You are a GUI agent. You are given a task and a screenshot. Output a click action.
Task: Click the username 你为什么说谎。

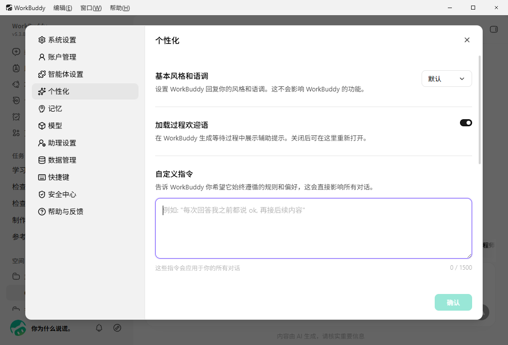tap(51, 328)
